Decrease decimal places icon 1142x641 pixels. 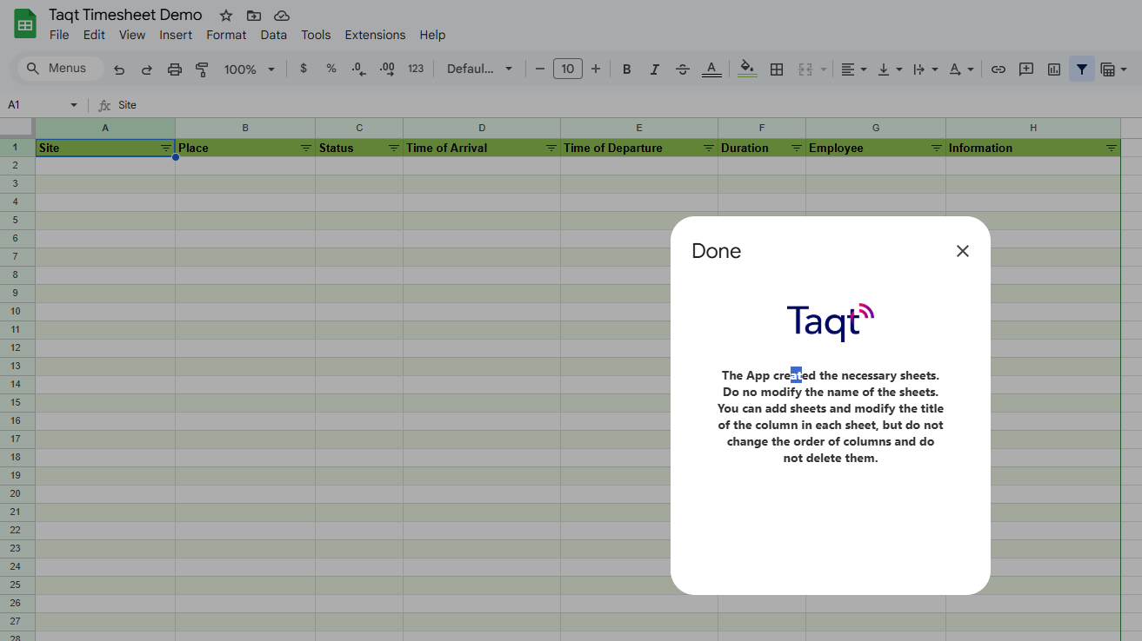point(358,69)
